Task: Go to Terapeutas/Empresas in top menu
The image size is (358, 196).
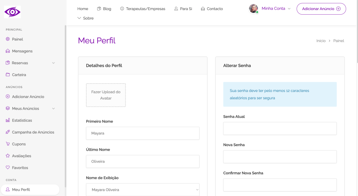Action: pyautogui.click(x=143, y=9)
